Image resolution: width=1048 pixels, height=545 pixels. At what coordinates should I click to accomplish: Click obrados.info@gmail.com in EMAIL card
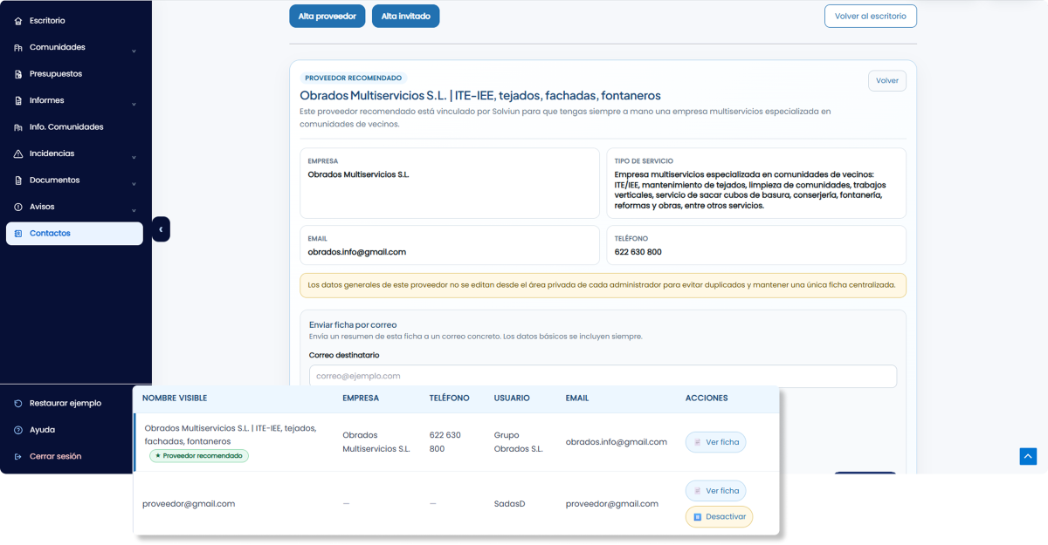pos(357,252)
